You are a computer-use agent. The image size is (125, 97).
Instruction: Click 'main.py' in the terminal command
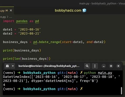click(105, 73)
